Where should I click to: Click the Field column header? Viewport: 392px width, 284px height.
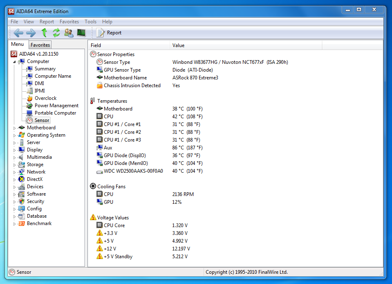point(96,45)
